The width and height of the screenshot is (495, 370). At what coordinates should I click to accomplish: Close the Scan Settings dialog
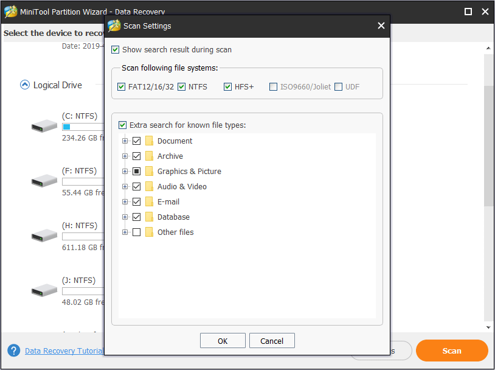click(x=381, y=26)
